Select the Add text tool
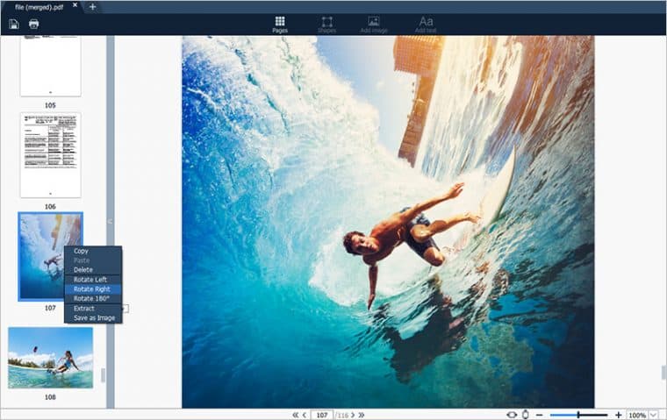The height and width of the screenshot is (420, 667). 426,24
